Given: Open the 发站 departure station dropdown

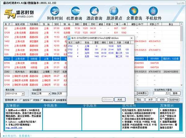Looking at the screenshot, I should [x=49, y=93].
